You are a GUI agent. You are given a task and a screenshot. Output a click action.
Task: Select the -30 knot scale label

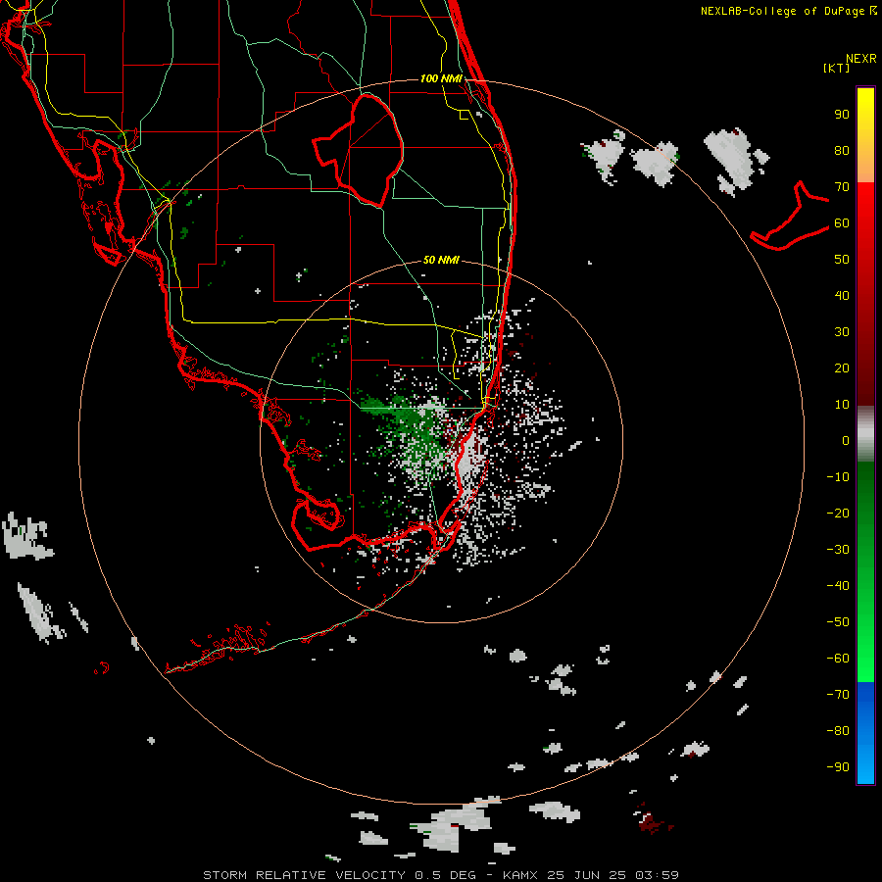838,550
